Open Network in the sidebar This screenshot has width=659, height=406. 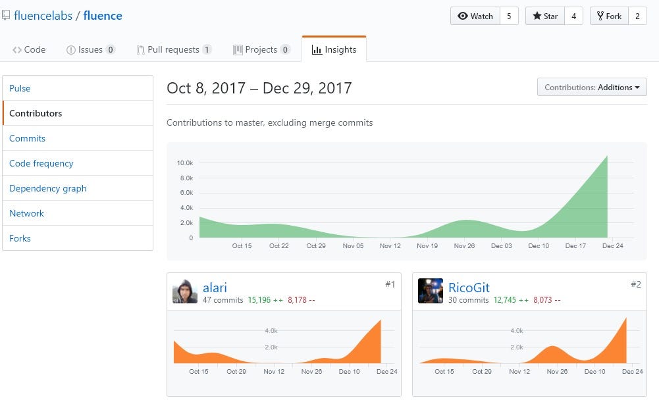(x=78, y=213)
